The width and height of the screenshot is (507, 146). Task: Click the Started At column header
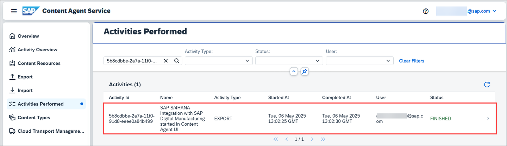pyautogui.click(x=279, y=98)
